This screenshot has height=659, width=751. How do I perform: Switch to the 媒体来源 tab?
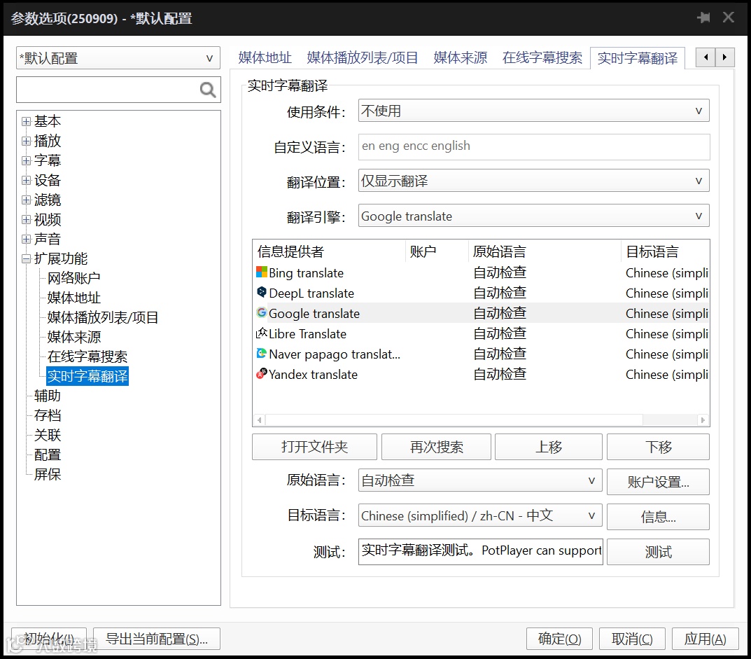pyautogui.click(x=461, y=57)
